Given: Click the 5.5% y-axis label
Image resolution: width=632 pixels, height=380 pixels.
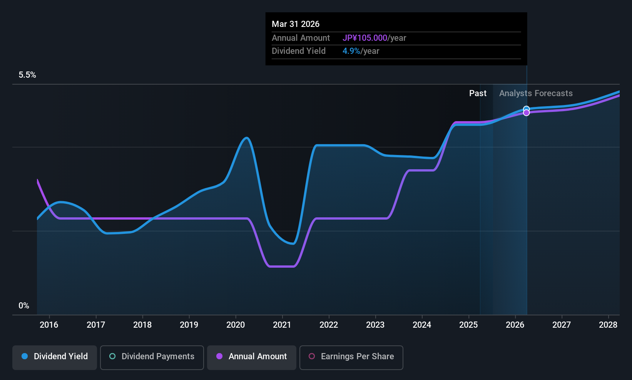Looking at the screenshot, I should [27, 75].
